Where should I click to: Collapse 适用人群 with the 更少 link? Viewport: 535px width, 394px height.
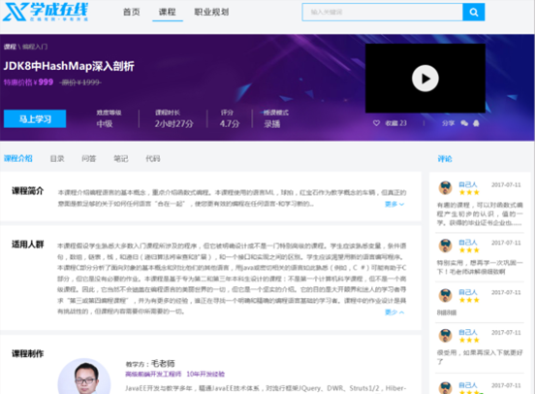tap(394, 312)
